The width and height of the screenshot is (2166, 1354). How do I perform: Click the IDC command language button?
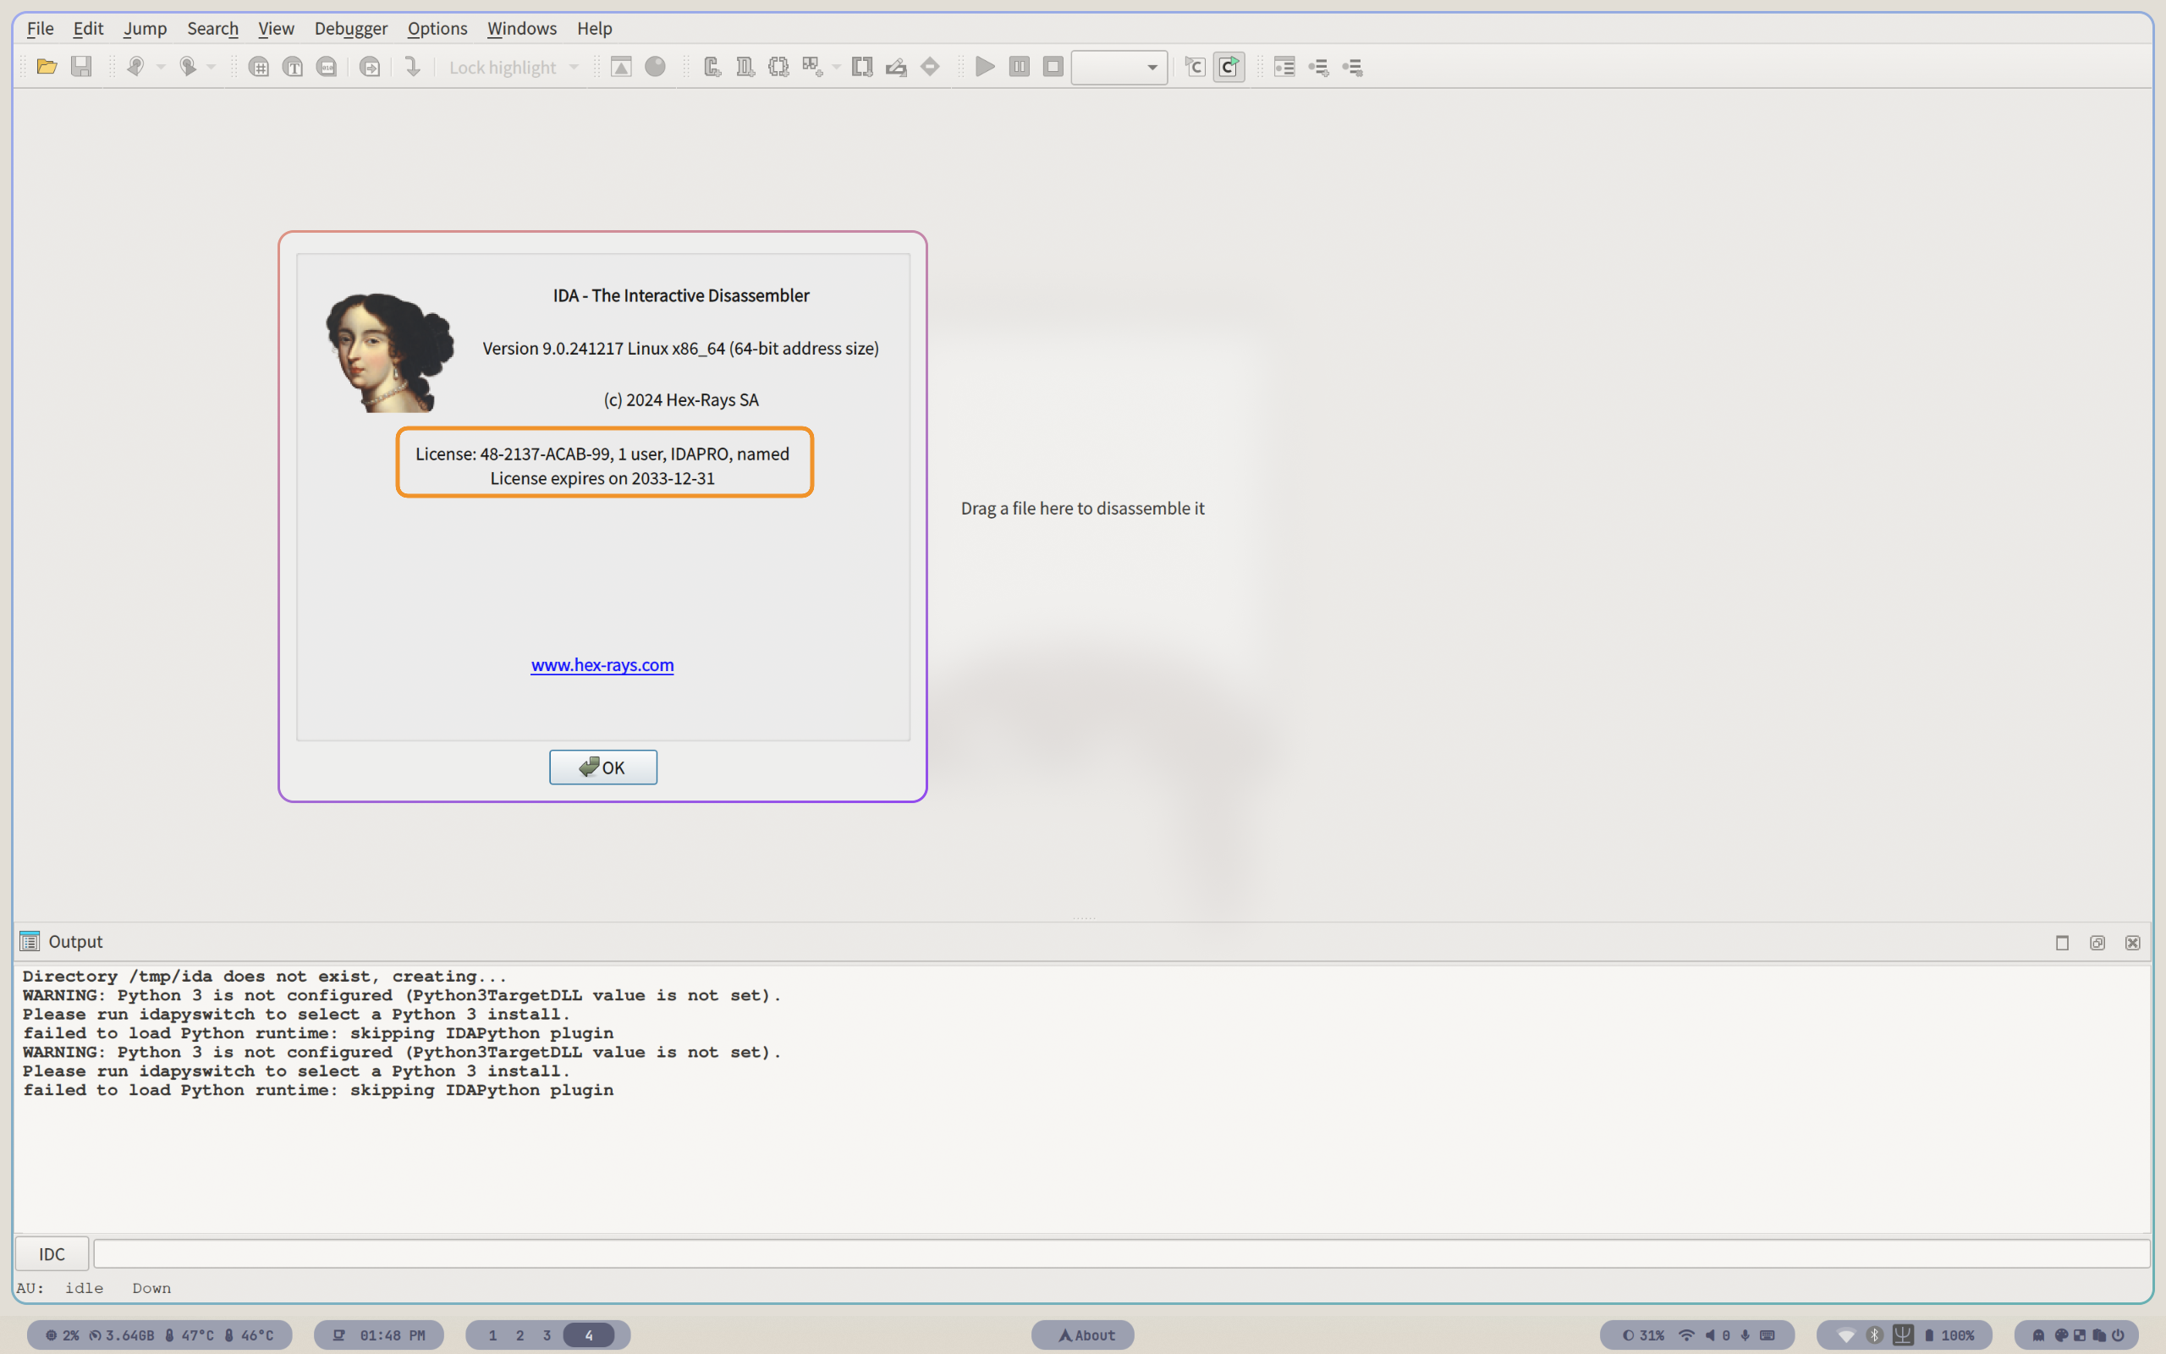pyautogui.click(x=52, y=1253)
